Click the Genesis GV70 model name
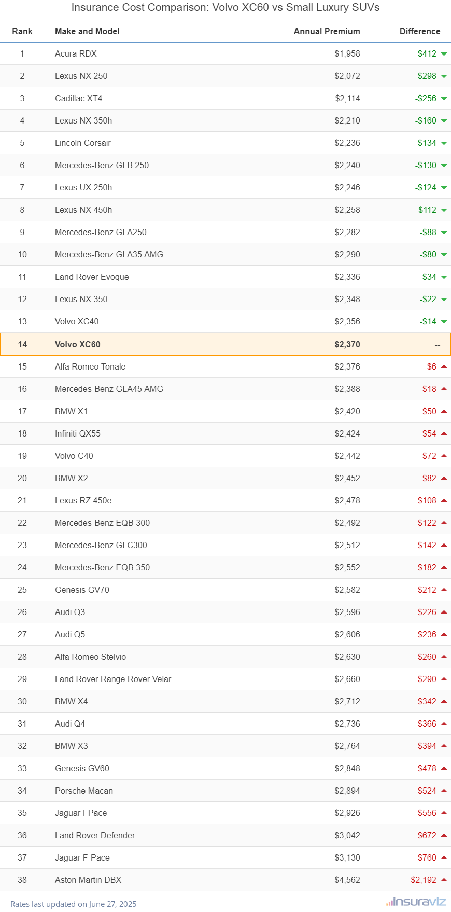This screenshot has width=451, height=912. (82, 590)
